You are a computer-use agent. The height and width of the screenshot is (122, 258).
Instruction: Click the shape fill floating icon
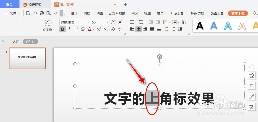pyautogui.click(x=252, y=75)
